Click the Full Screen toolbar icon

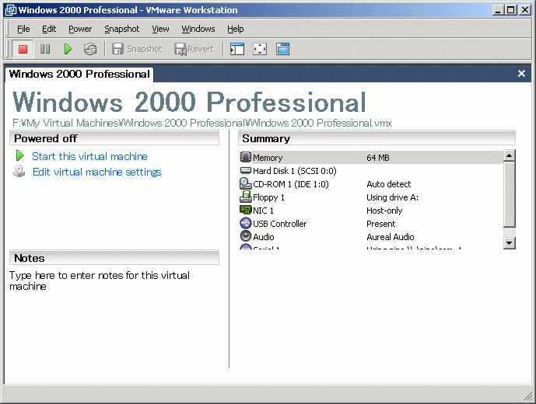[x=260, y=49]
